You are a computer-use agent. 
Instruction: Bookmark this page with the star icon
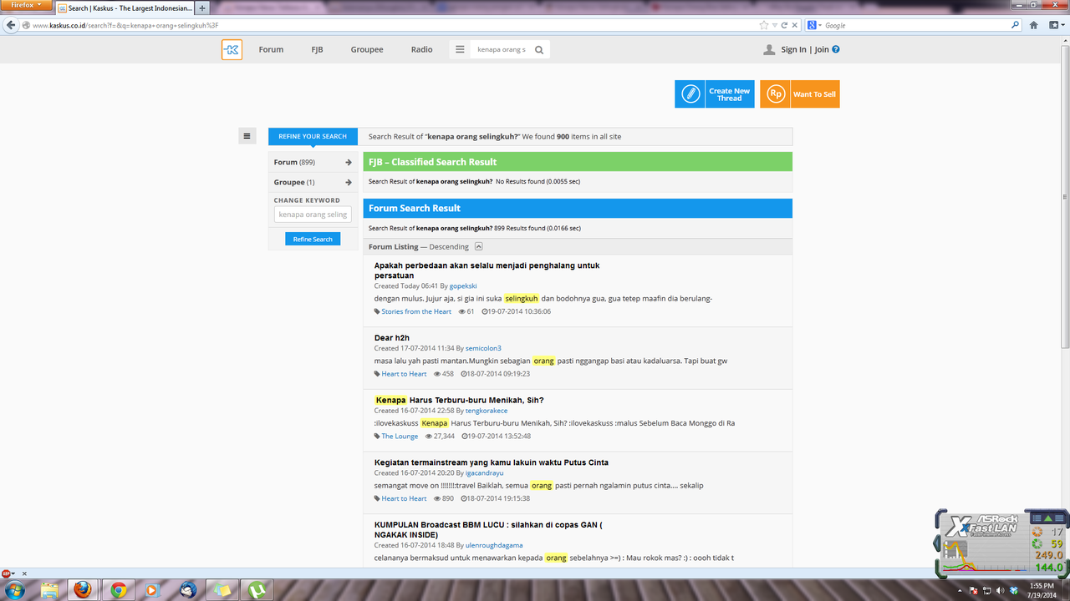pos(763,25)
